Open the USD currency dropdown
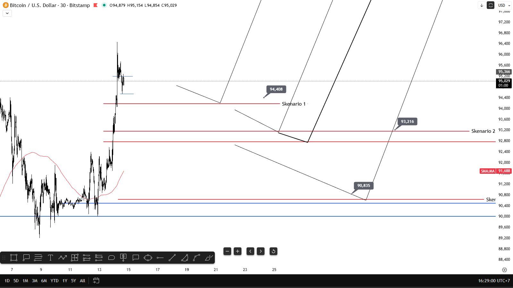 (x=504, y=5)
